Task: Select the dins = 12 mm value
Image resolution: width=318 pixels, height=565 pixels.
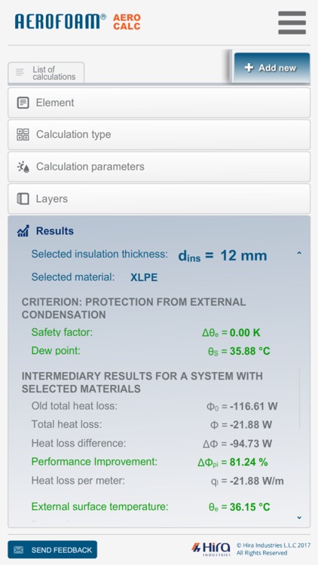Action: tap(222, 256)
